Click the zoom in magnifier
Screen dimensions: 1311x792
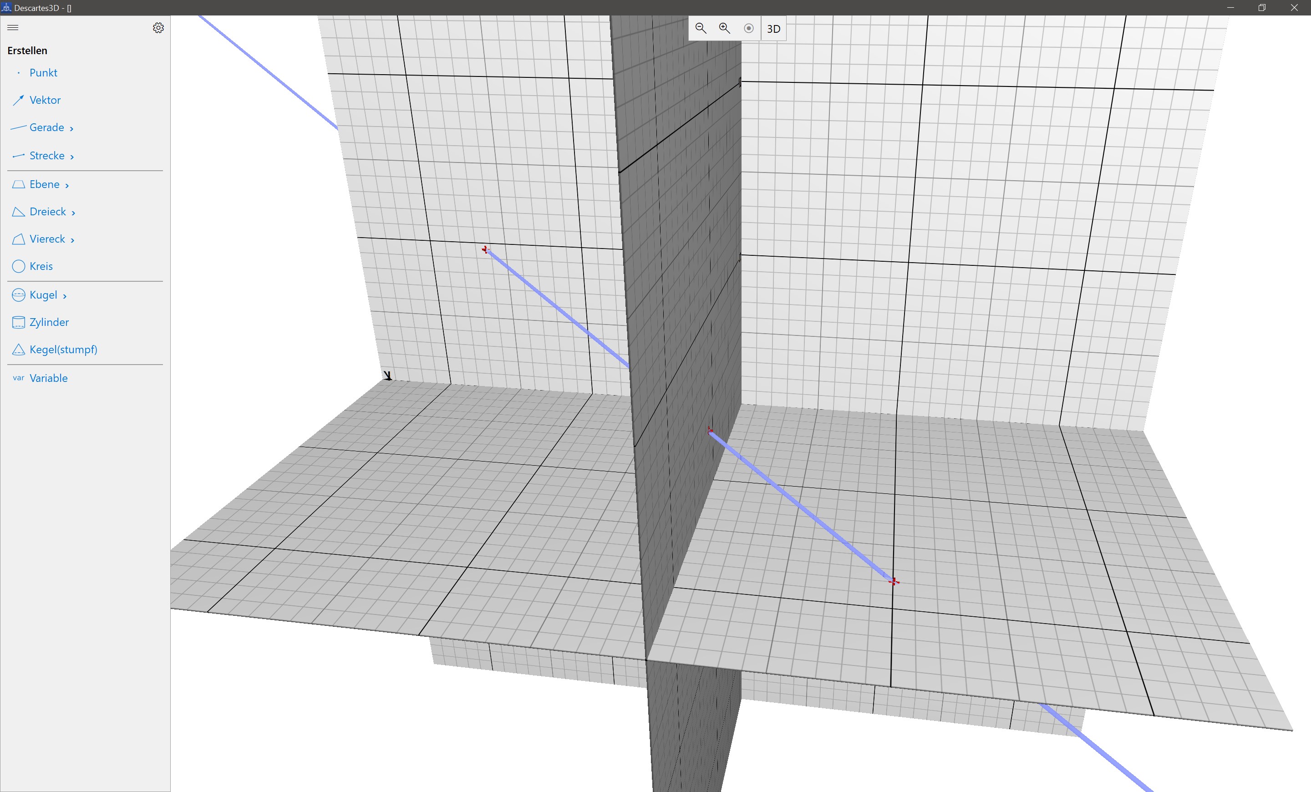point(724,28)
